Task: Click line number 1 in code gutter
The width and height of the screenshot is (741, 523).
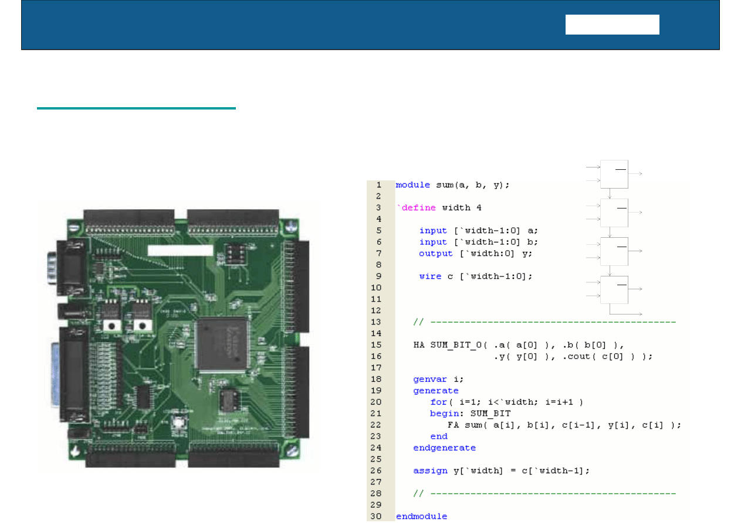Action: click(379, 185)
